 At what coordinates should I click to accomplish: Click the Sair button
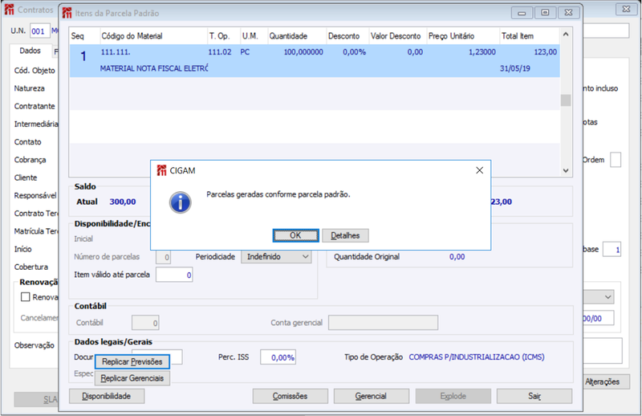534,396
